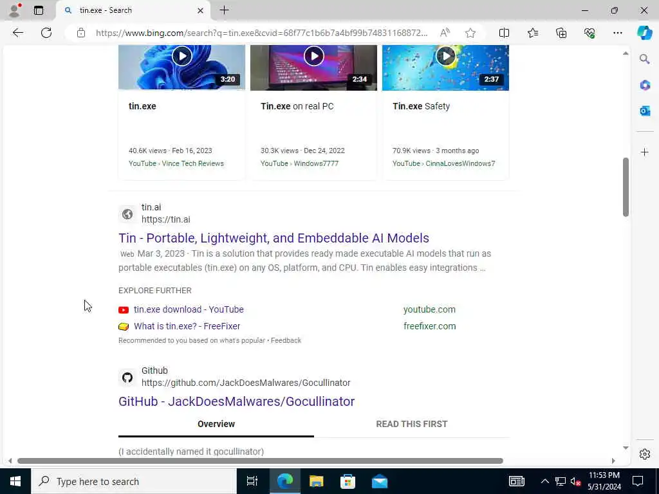
Task: Open muted volume tray icon
Action: tap(575, 481)
